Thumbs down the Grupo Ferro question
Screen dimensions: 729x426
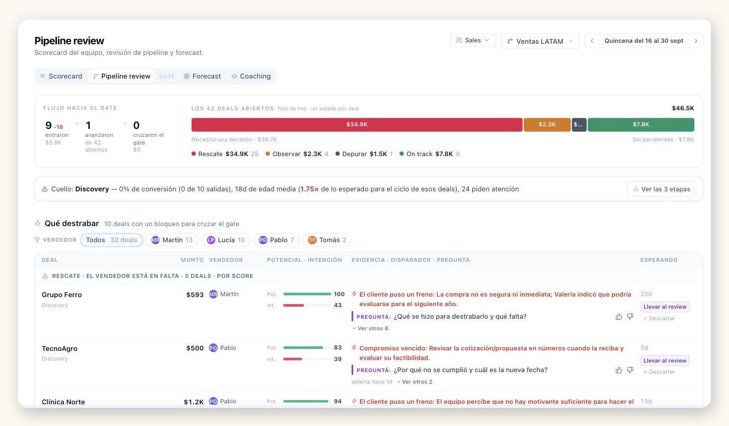tap(630, 317)
